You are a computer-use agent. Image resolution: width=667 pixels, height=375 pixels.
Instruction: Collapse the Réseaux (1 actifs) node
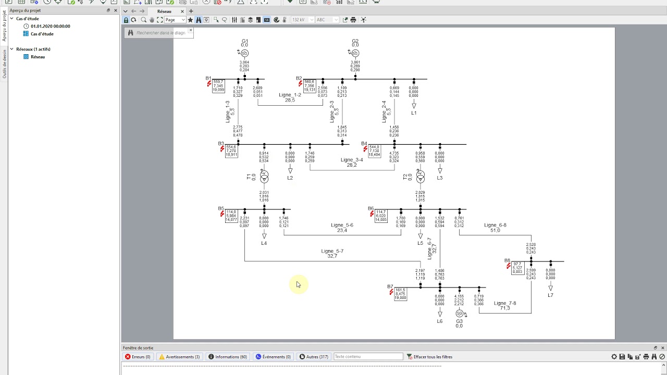[x=11, y=49]
